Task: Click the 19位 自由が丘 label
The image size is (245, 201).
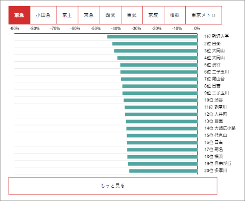Action: (217, 164)
